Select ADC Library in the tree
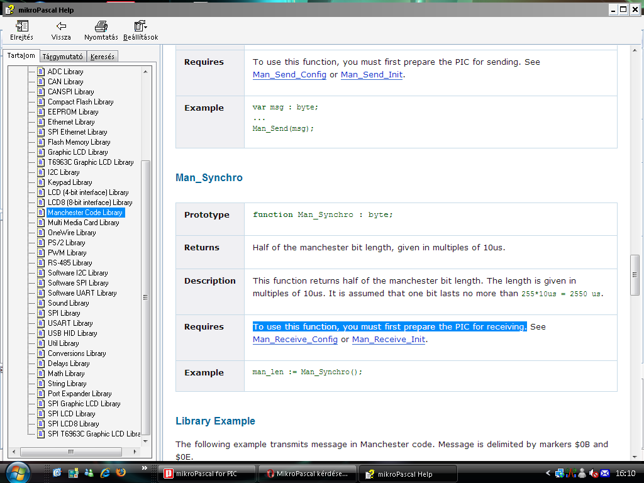 tap(65, 72)
